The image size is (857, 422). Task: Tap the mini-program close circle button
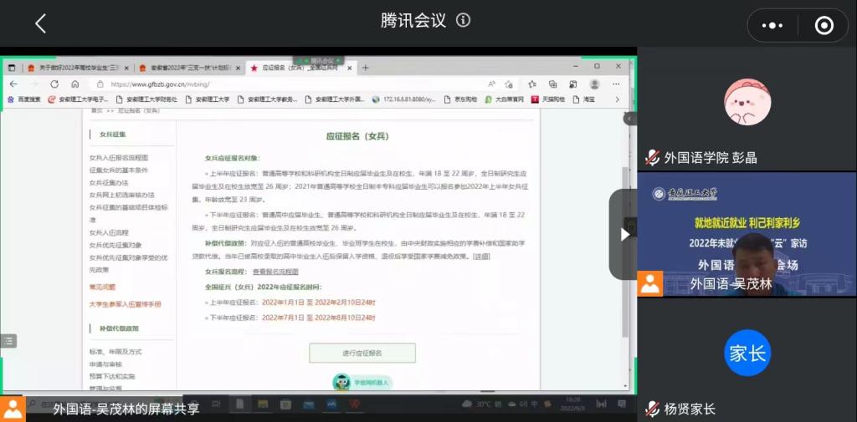pos(824,25)
